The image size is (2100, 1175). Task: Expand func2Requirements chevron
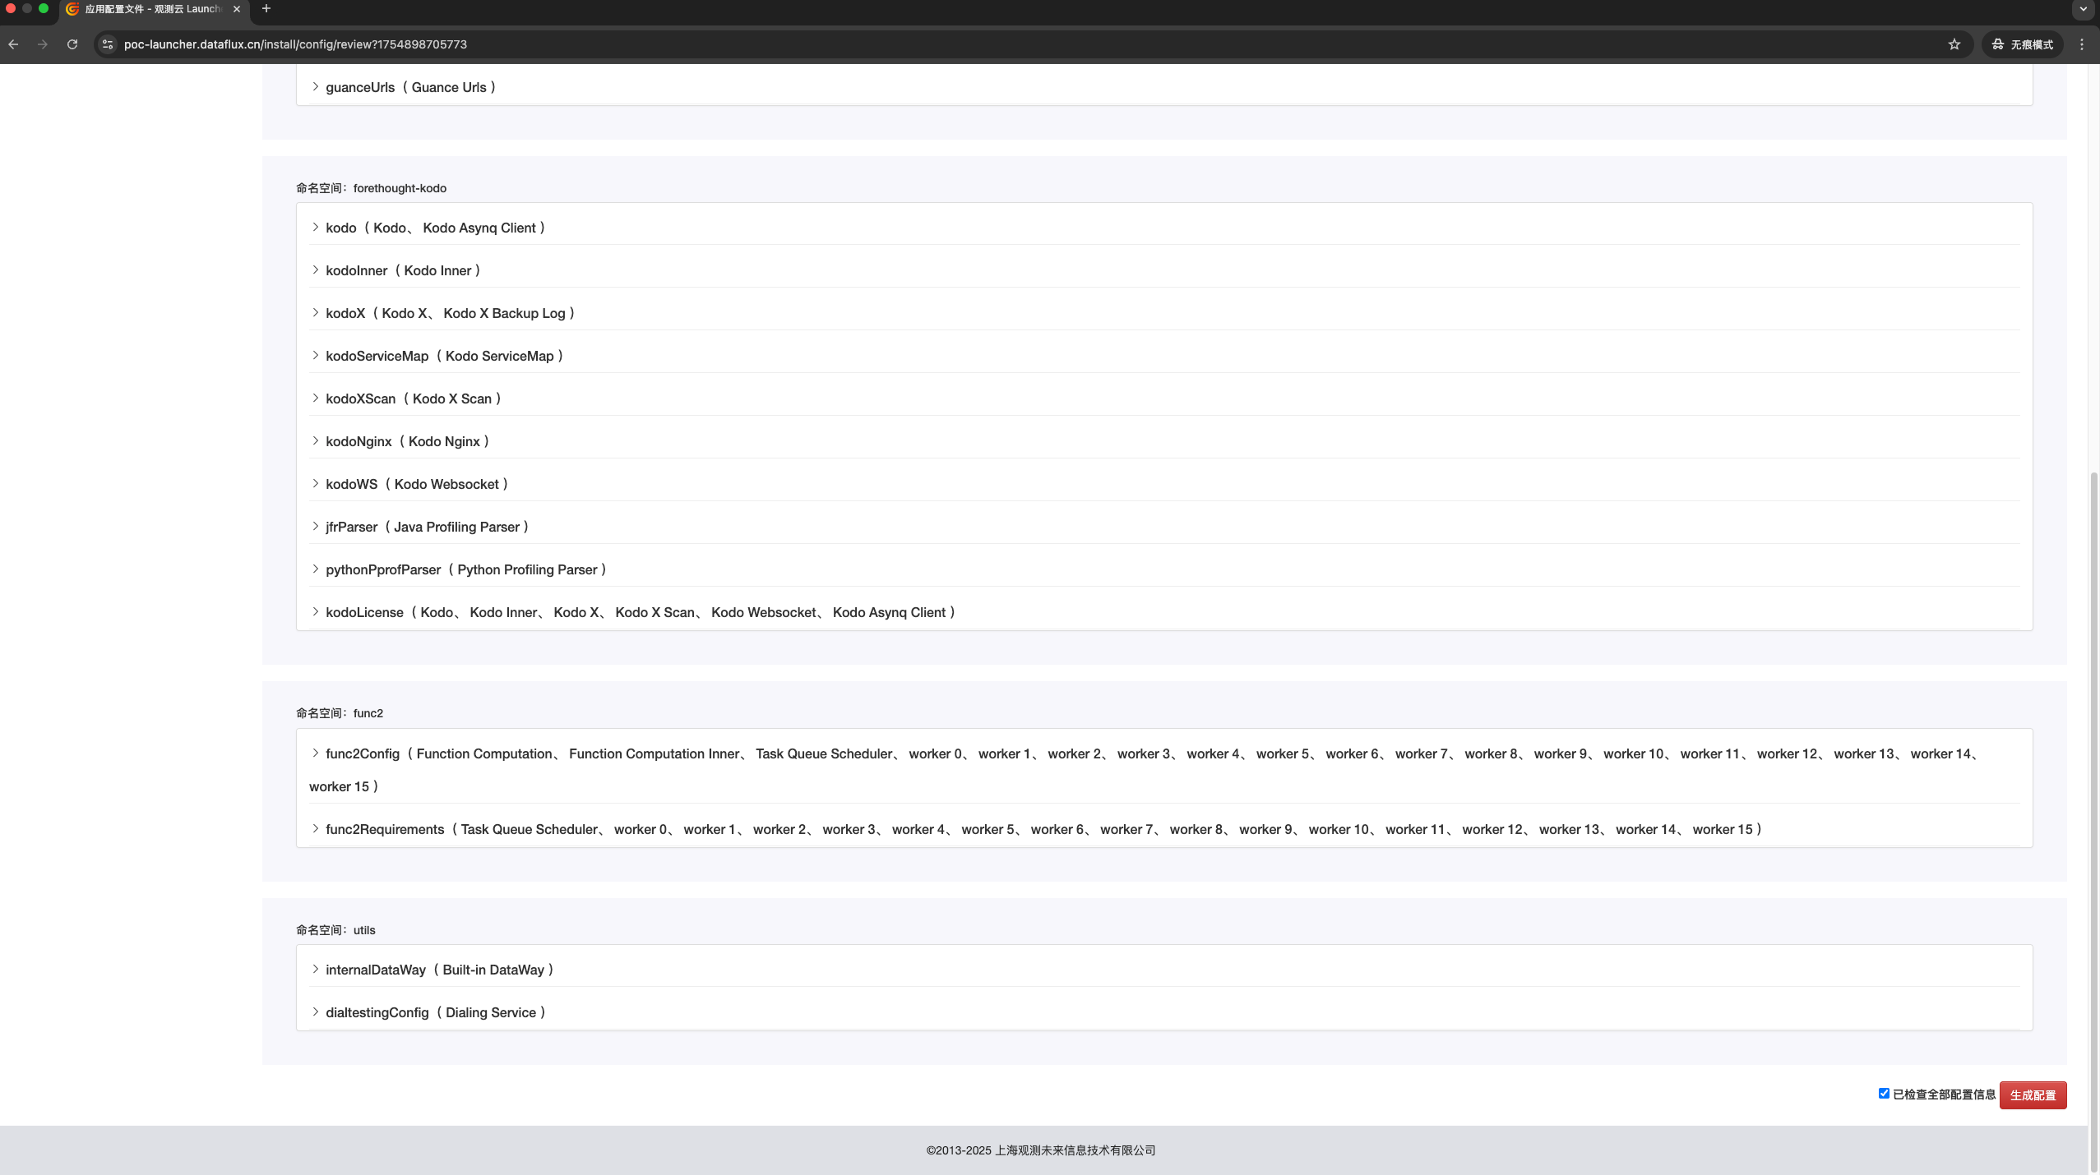tap(315, 828)
